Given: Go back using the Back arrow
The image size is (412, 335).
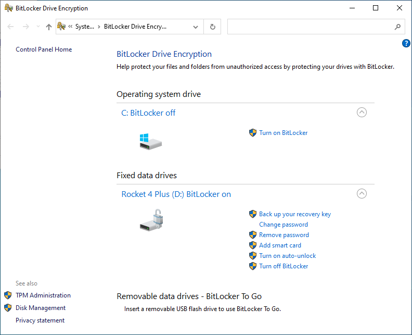Looking at the screenshot, I should click(x=11, y=27).
